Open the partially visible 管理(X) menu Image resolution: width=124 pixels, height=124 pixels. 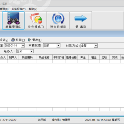point(4,9)
